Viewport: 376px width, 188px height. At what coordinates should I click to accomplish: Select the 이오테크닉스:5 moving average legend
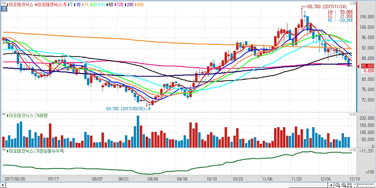tap(51, 5)
